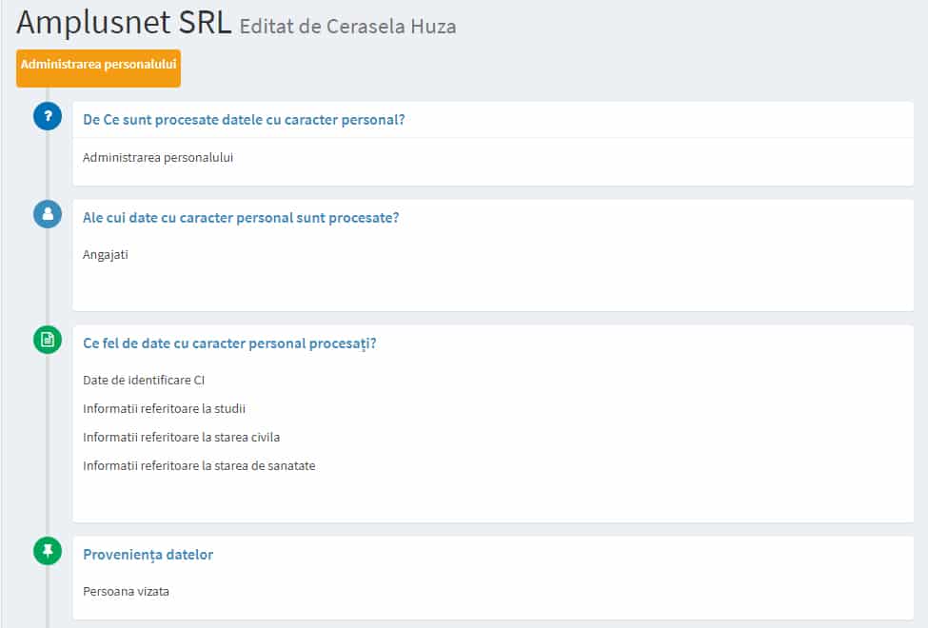
Task: Click the 'Angajati' entry
Action: [x=106, y=254]
